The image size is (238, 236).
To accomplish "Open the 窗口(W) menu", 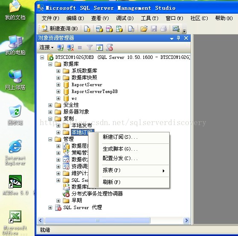I will 174,18.
